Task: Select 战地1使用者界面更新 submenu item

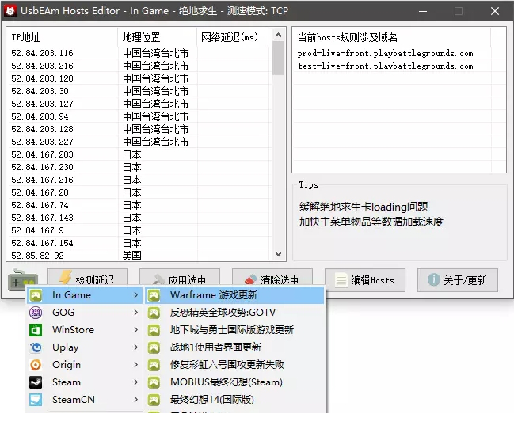Action: 234,347
